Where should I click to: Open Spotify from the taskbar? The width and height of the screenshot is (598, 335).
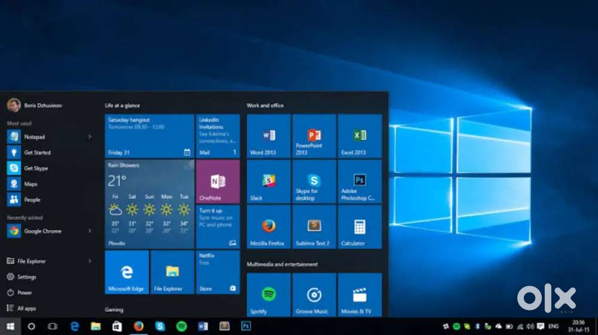(182, 326)
